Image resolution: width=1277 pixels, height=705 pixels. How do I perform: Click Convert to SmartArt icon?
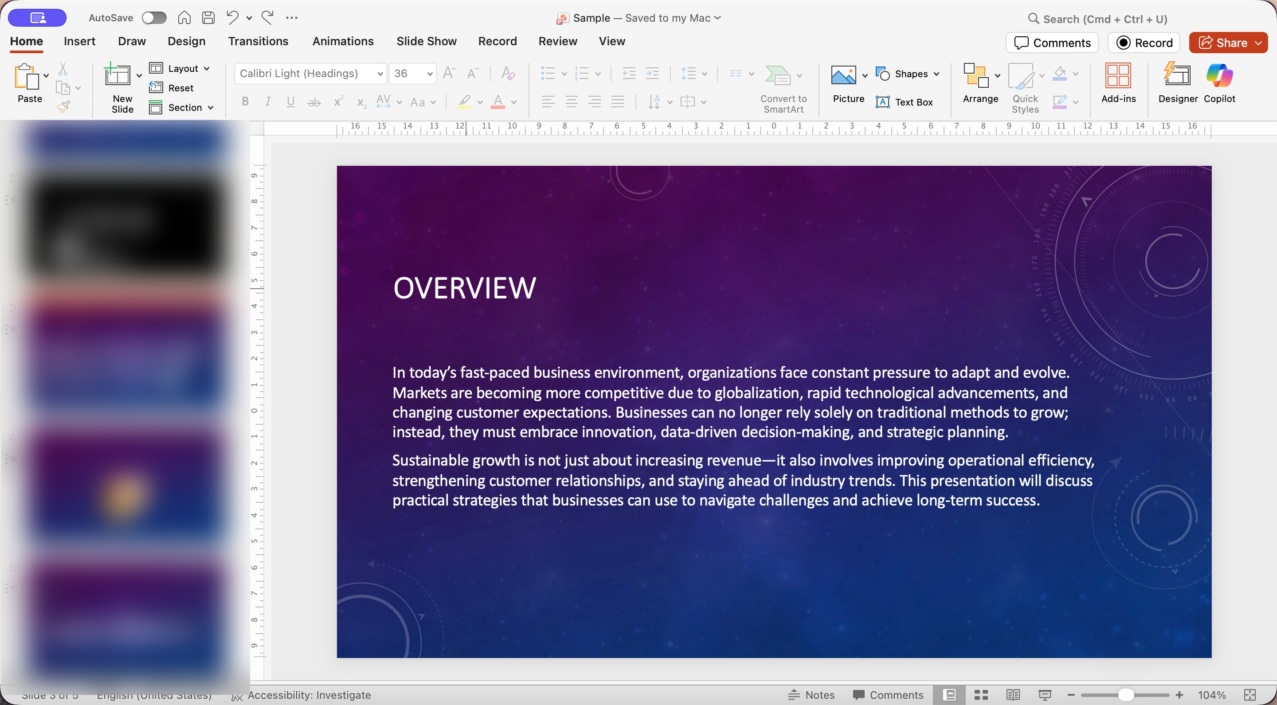coord(777,75)
